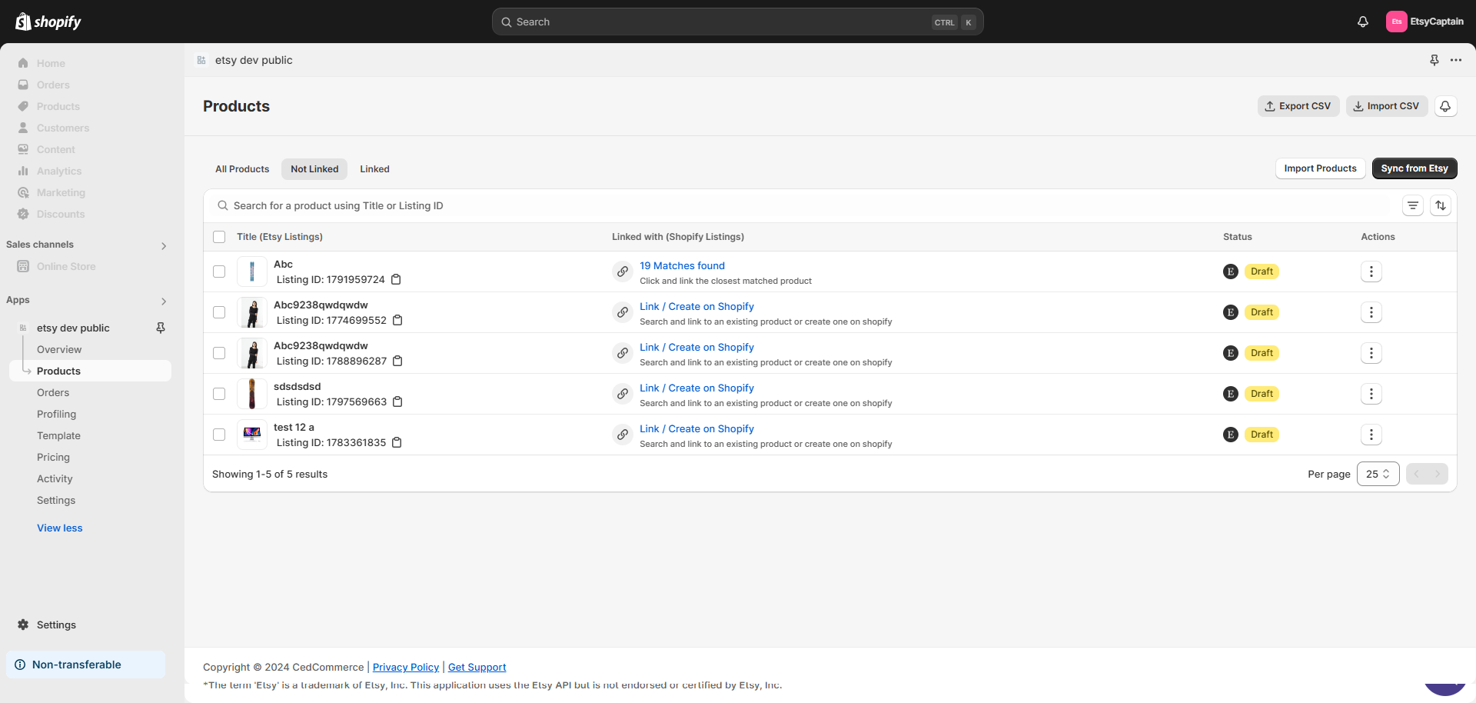Copy Listing ID 1788896287
Image resolution: width=1476 pixels, height=703 pixels.
397,361
